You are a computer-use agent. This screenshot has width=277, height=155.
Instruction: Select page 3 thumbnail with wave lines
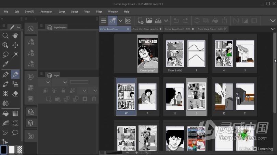click(196, 54)
